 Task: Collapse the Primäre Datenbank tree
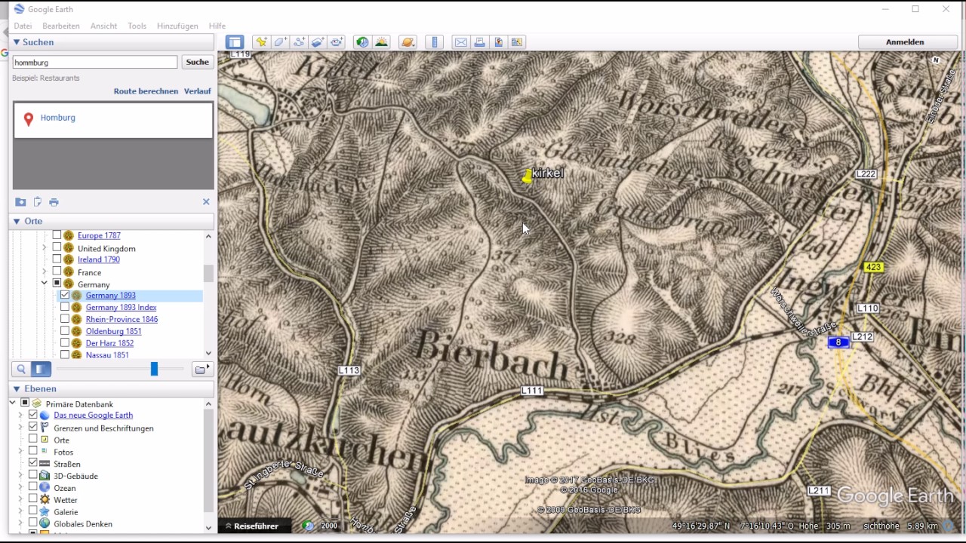click(13, 403)
